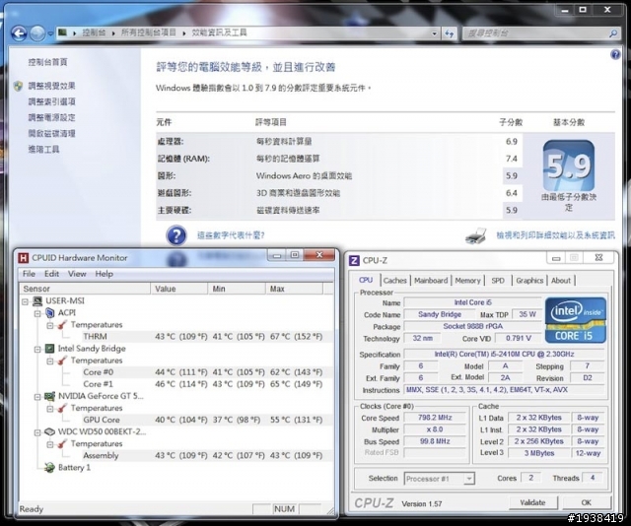The image size is (631, 526).
Task: Click 效能資訊及工具 breadcrumb
Action: click(x=219, y=33)
